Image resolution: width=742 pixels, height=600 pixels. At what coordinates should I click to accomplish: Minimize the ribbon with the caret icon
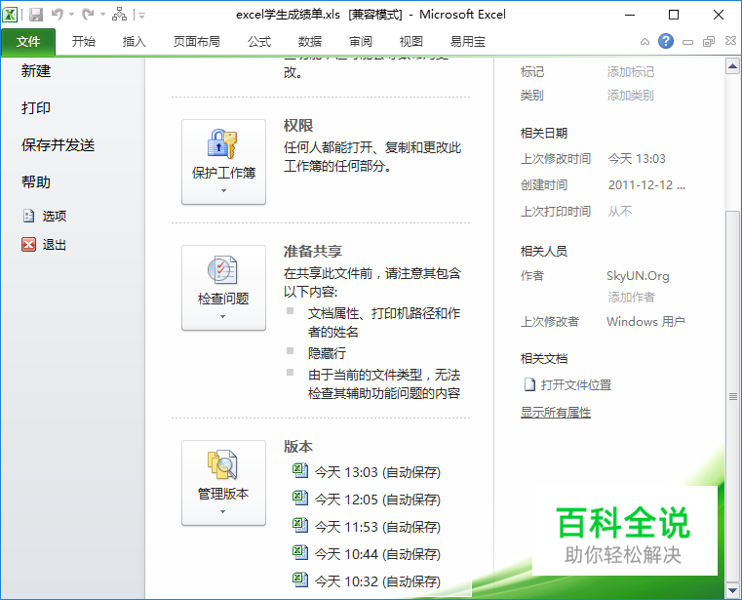click(644, 42)
